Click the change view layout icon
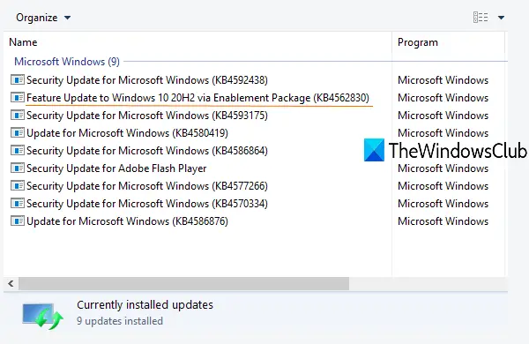This screenshot has width=529, height=344. point(481,18)
